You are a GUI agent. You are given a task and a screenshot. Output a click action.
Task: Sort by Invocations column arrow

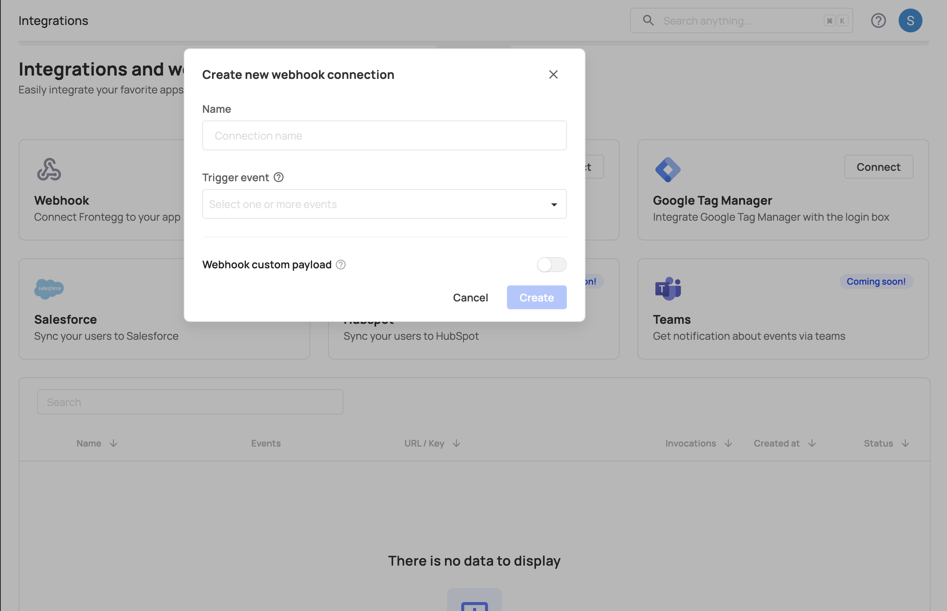728,443
